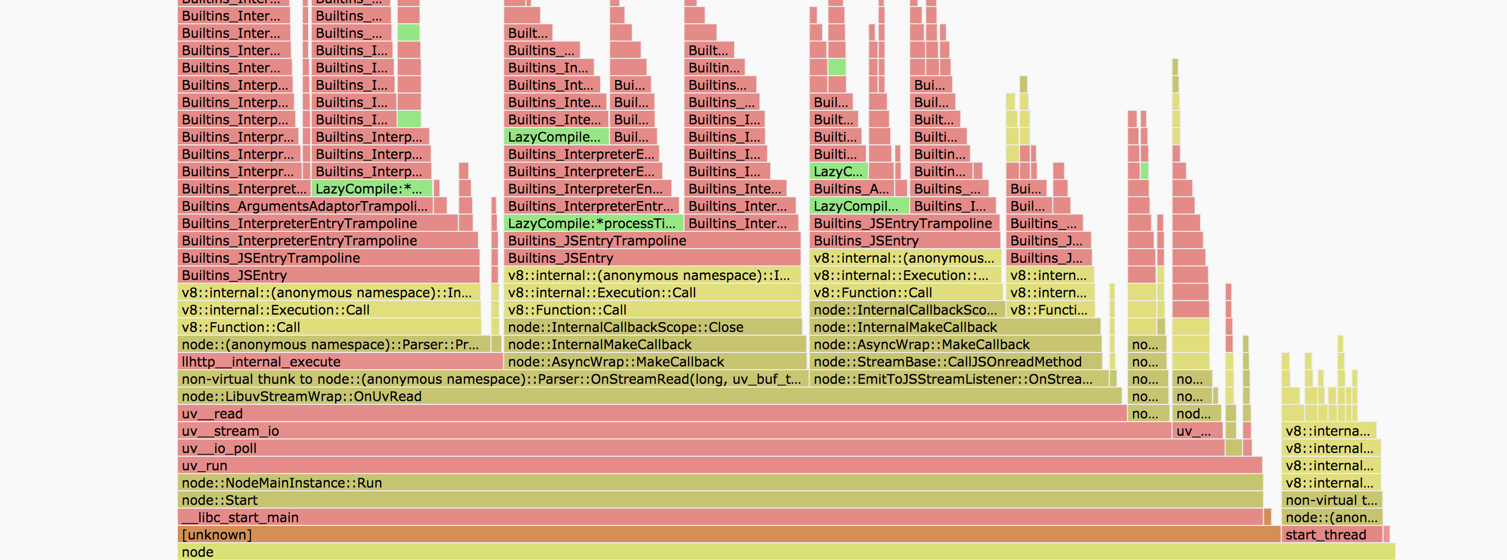Select the small 'uv_...' frame

click(1197, 431)
